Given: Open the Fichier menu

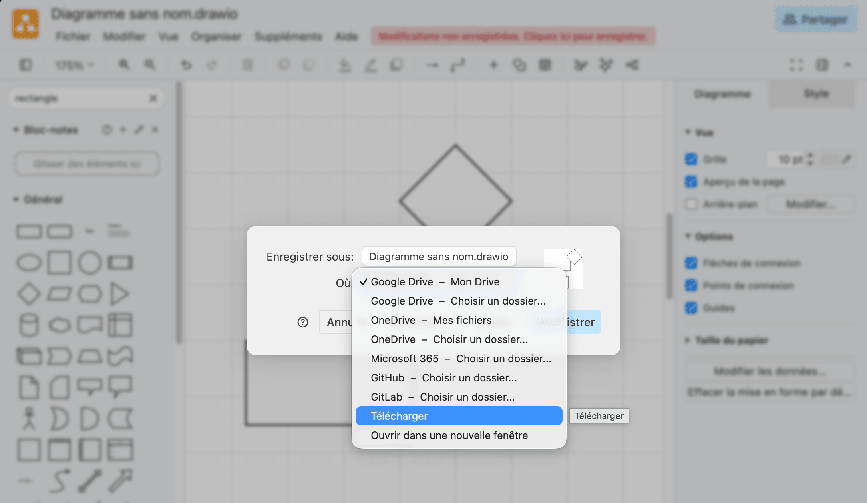Looking at the screenshot, I should point(73,36).
